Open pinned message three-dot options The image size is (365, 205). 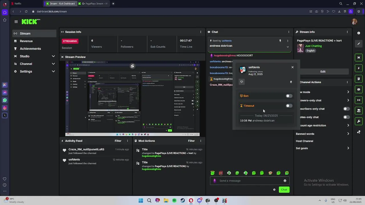[287, 41]
